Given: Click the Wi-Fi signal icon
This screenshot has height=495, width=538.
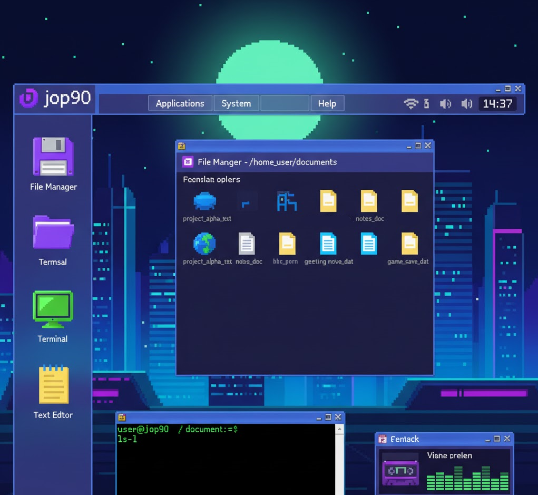Looking at the screenshot, I should pos(410,104).
